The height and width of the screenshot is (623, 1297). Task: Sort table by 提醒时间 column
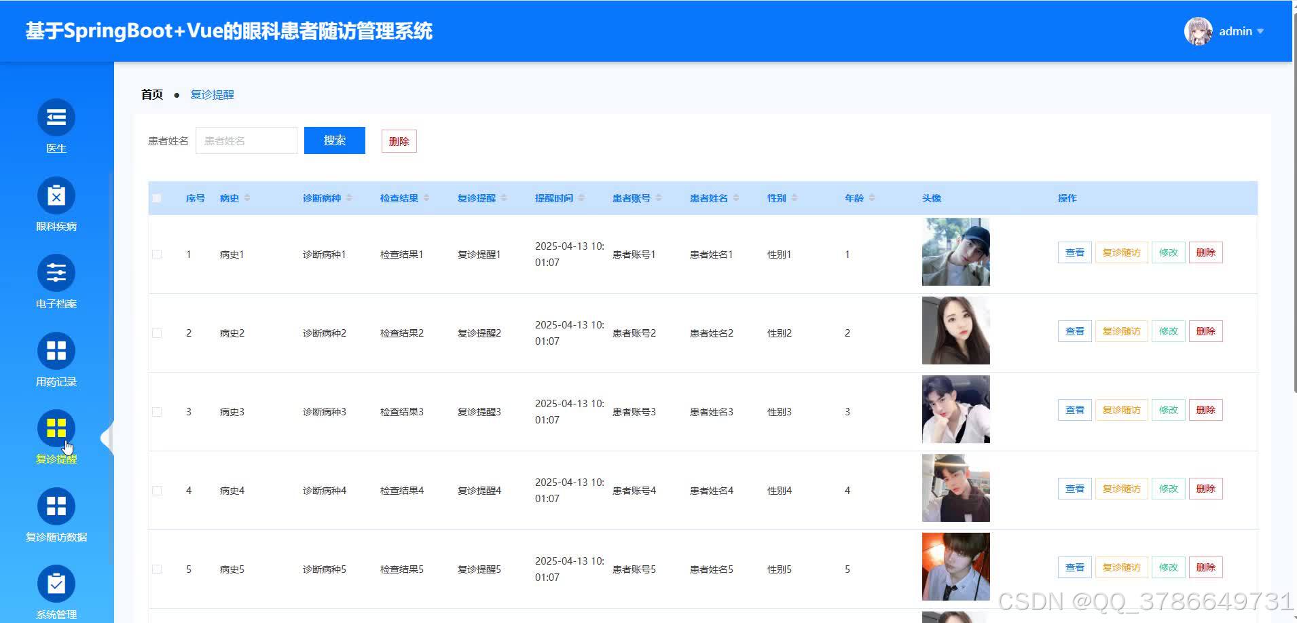click(x=581, y=197)
